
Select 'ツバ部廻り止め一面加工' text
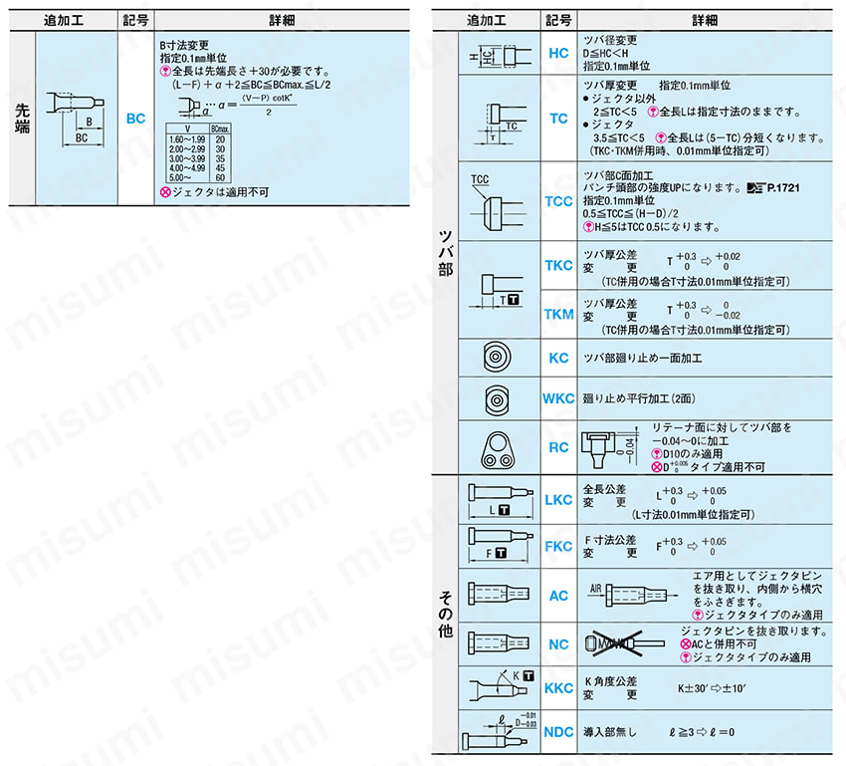(x=642, y=358)
